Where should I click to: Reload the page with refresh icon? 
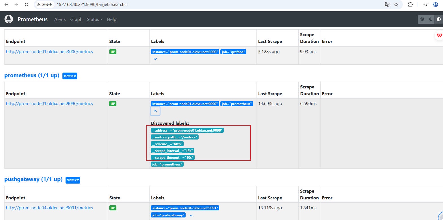(x=27, y=5)
